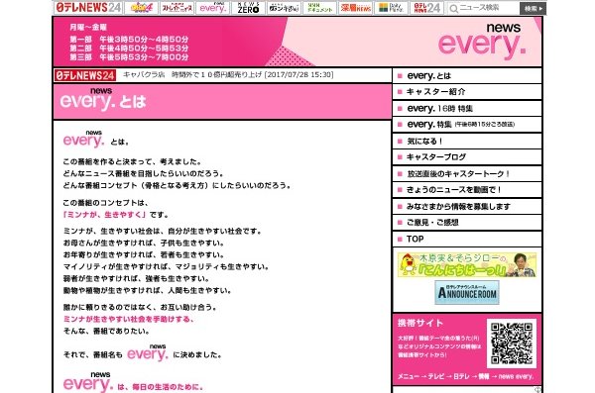The height and width of the screenshot is (393, 595).
Task: Open the every. 16時 特集 menu item
Action: coord(467,108)
